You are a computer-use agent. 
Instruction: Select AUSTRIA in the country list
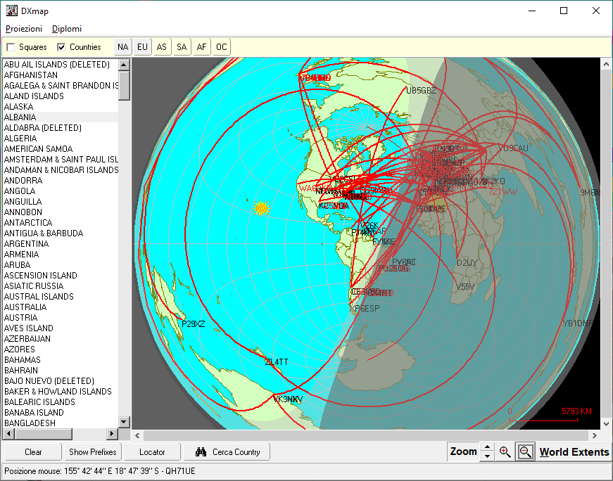coord(61,318)
